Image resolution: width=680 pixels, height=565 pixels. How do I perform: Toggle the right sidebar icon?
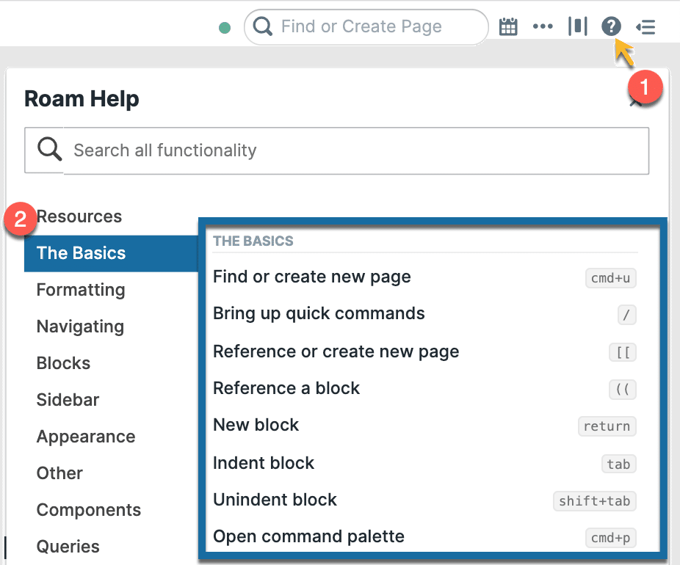(x=646, y=27)
